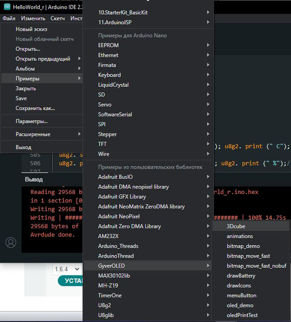Open Adafruit NeoPixel examples
The image size is (291, 322).
pyautogui.click(x=148, y=216)
